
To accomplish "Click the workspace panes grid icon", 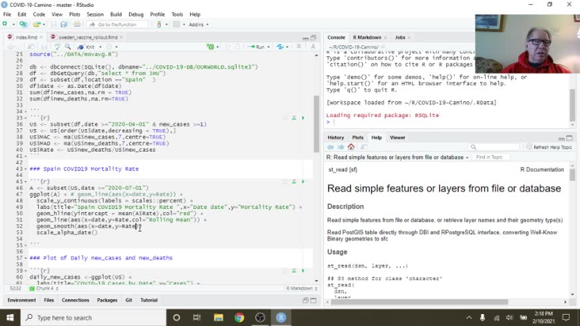I will (176, 25).
